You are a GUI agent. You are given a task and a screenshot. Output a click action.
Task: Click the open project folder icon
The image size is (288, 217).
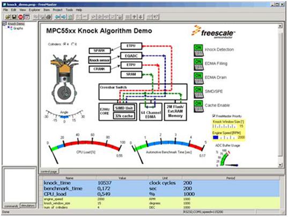click(x=8, y=17)
